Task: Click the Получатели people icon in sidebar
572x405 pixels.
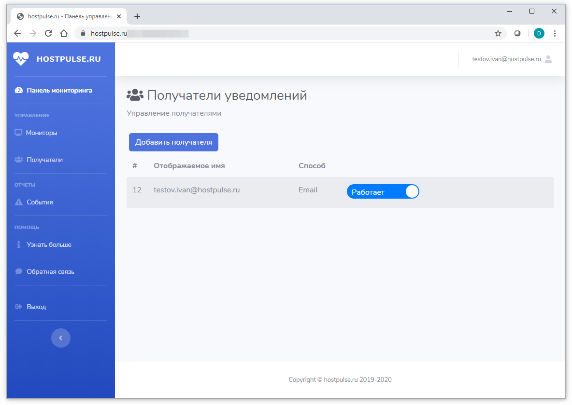Action: (19, 160)
